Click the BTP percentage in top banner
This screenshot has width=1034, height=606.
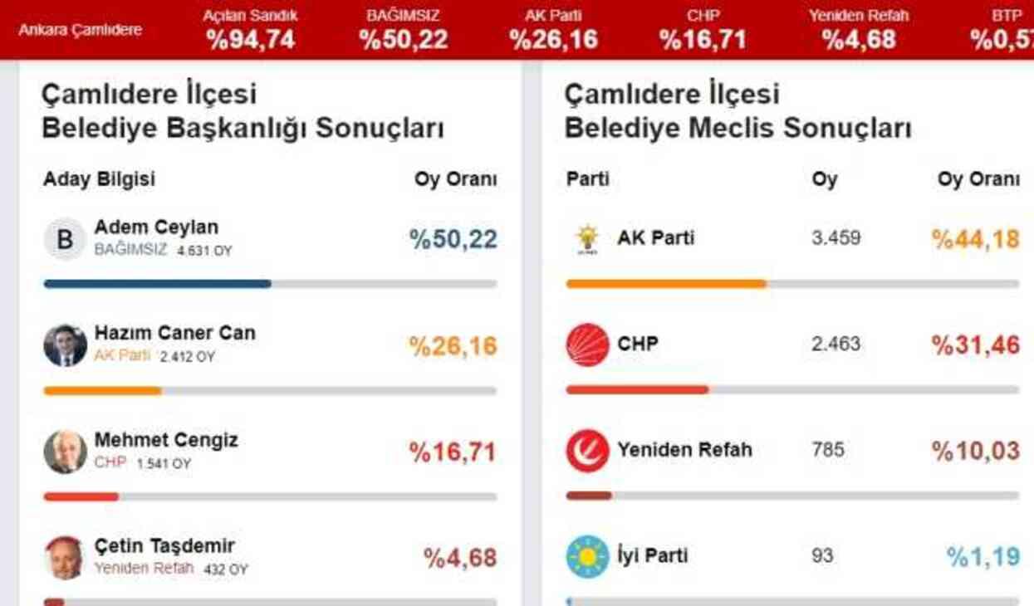999,36
